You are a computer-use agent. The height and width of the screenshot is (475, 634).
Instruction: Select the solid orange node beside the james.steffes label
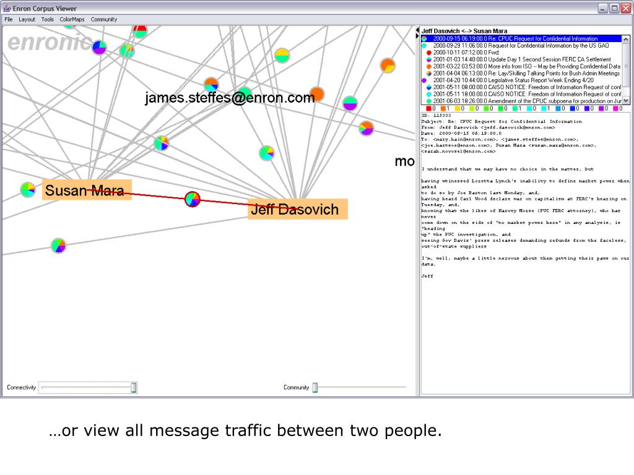coord(316,94)
